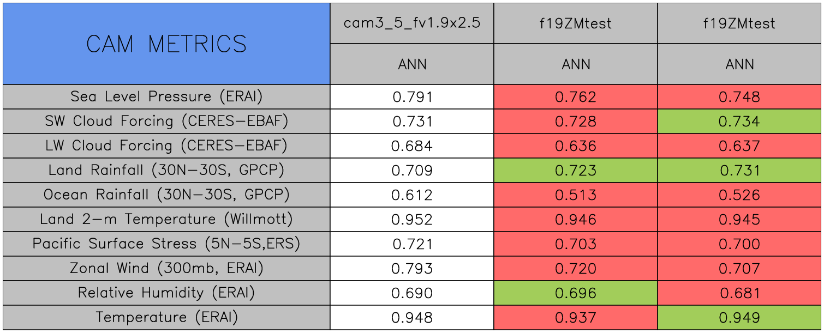The height and width of the screenshot is (333, 824).
Task: Select the red cell with value 0.707
Action: click(x=739, y=269)
